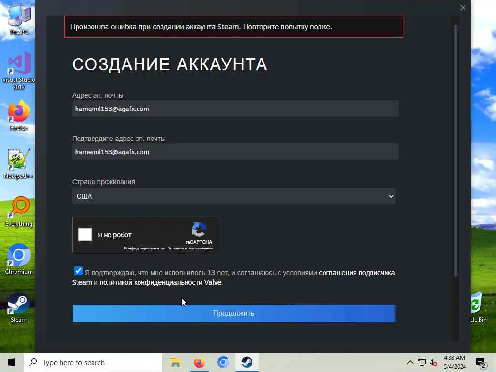Click the vertical scrollbar of the form
The image size is (496, 372).
point(456,151)
